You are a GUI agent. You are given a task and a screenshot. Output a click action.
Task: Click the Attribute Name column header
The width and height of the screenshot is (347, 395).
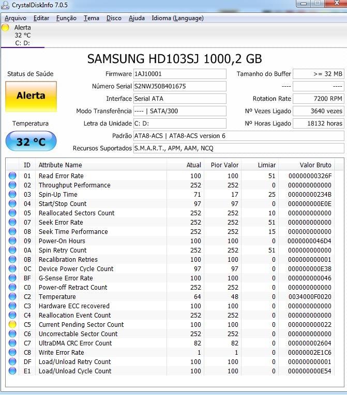tap(101, 165)
